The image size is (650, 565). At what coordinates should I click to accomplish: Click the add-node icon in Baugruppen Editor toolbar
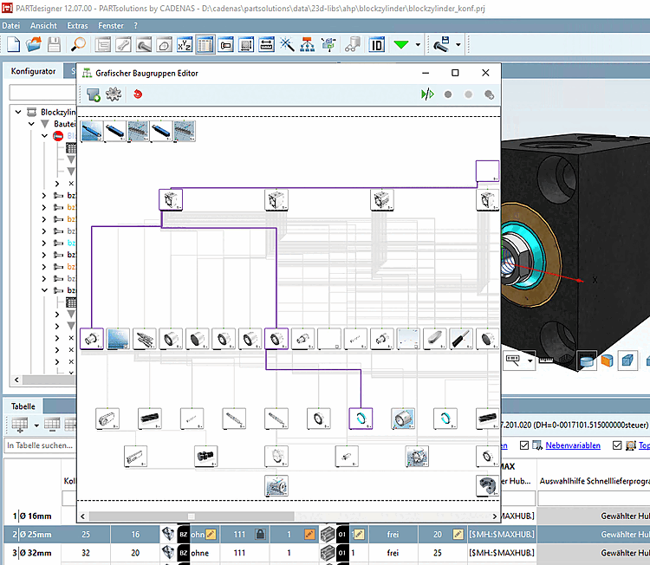coord(92,94)
